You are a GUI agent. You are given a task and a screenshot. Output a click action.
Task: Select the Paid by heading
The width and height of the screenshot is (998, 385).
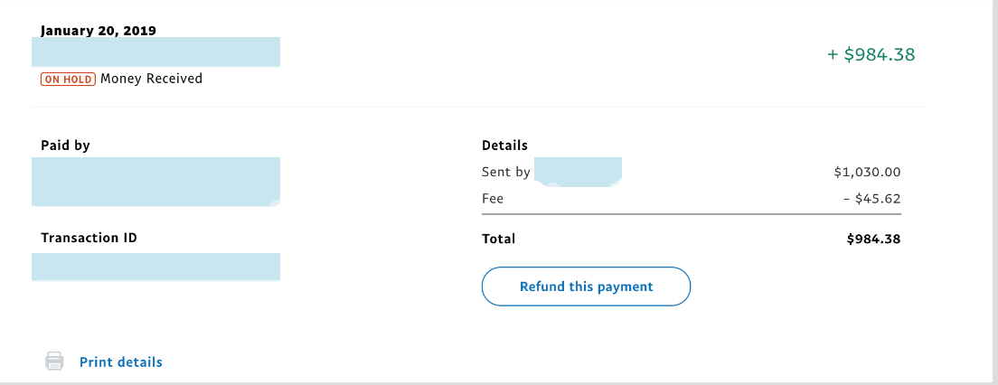tap(66, 146)
